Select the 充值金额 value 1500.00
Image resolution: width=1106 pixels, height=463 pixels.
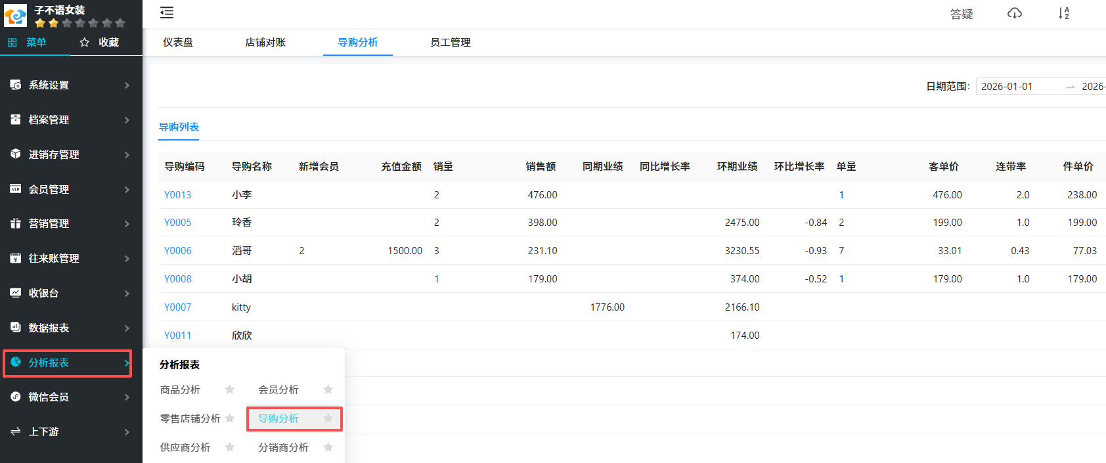[405, 250]
